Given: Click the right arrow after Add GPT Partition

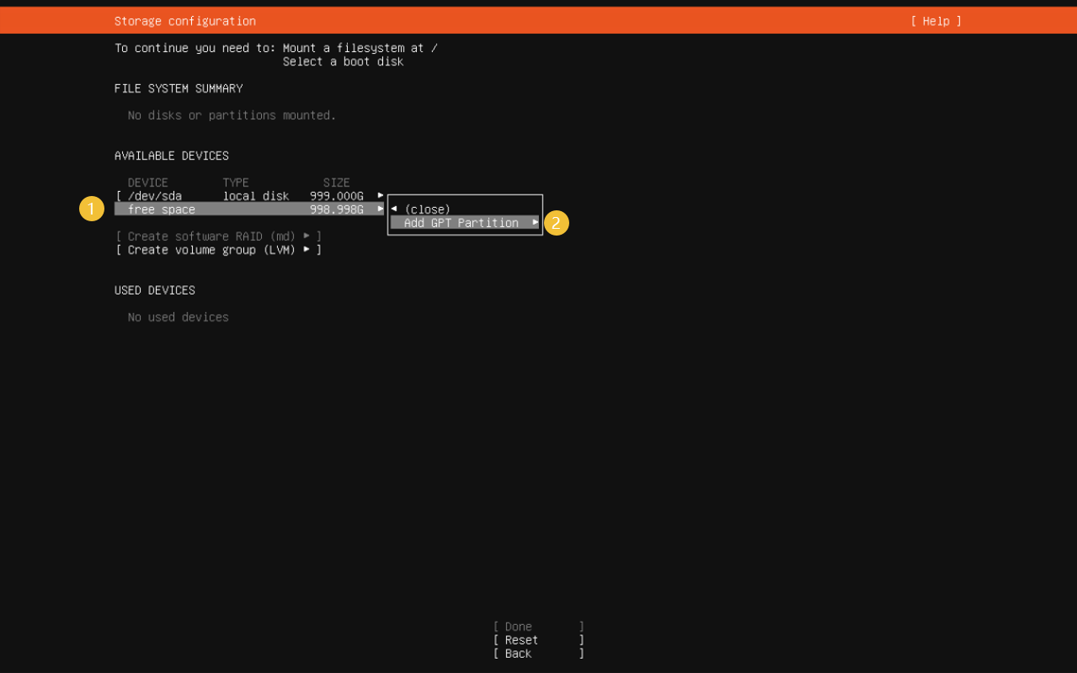Looking at the screenshot, I should [x=536, y=222].
